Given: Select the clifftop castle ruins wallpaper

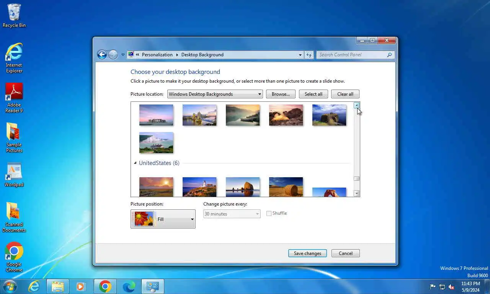Looking at the screenshot, I should click(329, 115).
